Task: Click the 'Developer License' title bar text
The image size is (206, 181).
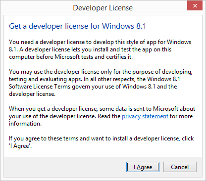Action: point(103,8)
